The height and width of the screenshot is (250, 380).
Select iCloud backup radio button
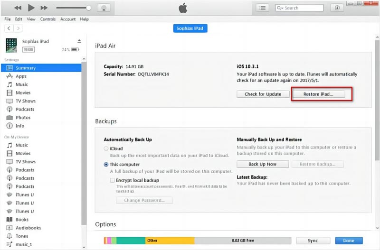coord(106,148)
